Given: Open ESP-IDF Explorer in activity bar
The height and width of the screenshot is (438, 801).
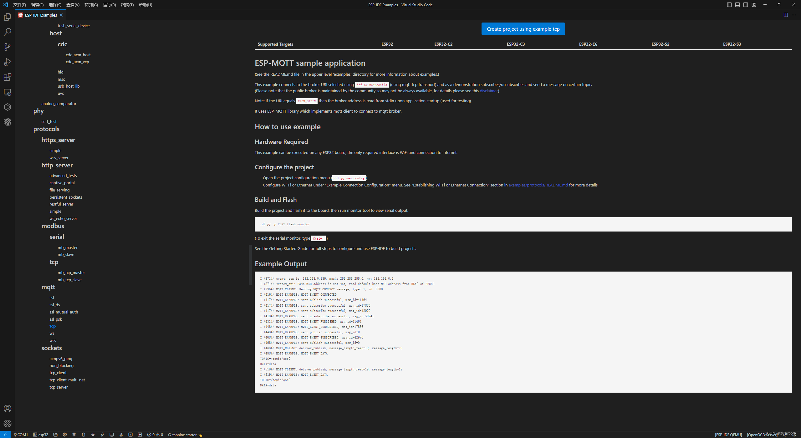Looking at the screenshot, I should point(8,122).
